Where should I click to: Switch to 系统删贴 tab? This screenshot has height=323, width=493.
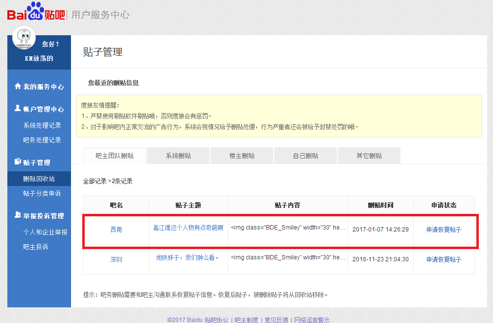[x=178, y=156]
